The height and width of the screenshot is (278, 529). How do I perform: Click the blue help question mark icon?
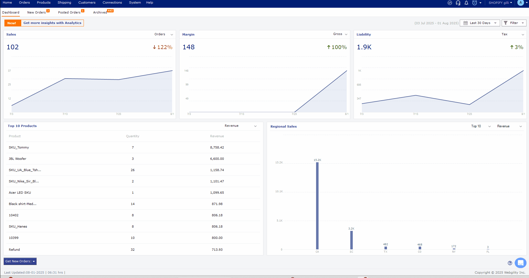click(510, 263)
